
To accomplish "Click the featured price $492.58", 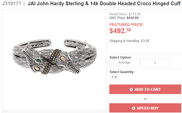I will pyautogui.click(x=120, y=31).
